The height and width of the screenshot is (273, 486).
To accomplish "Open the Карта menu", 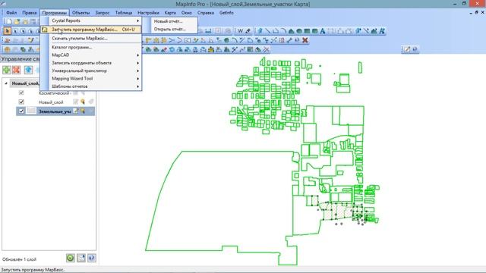I will tap(170, 13).
